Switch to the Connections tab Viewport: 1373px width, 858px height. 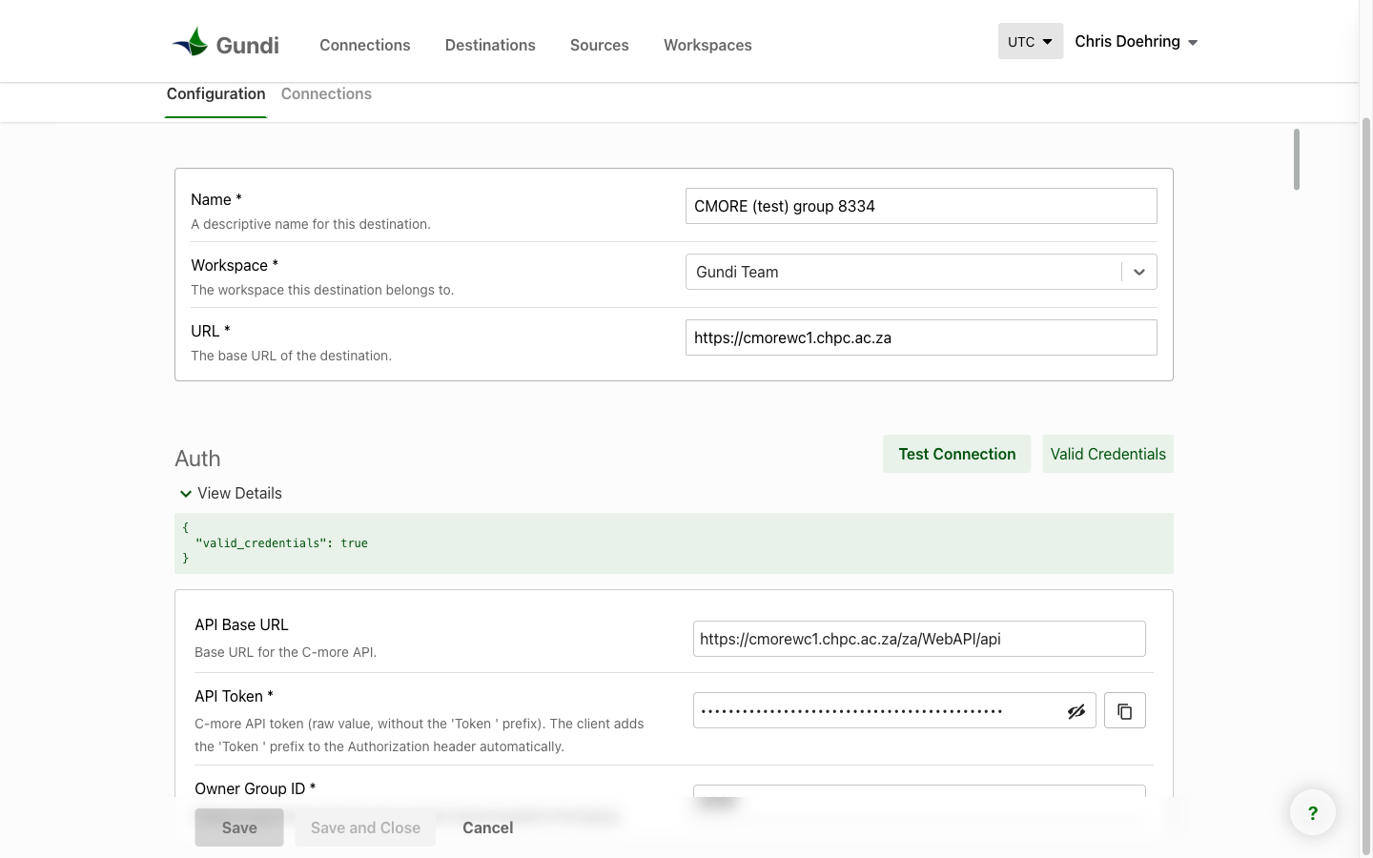(326, 93)
